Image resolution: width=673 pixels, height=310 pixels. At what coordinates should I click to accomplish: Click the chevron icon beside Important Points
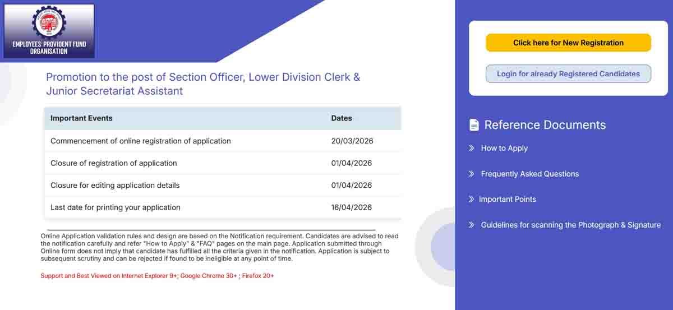[x=472, y=200]
